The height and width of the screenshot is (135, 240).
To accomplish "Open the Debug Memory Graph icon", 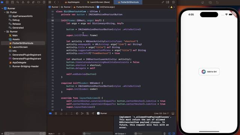I will pyautogui.click(x=82, y=113).
